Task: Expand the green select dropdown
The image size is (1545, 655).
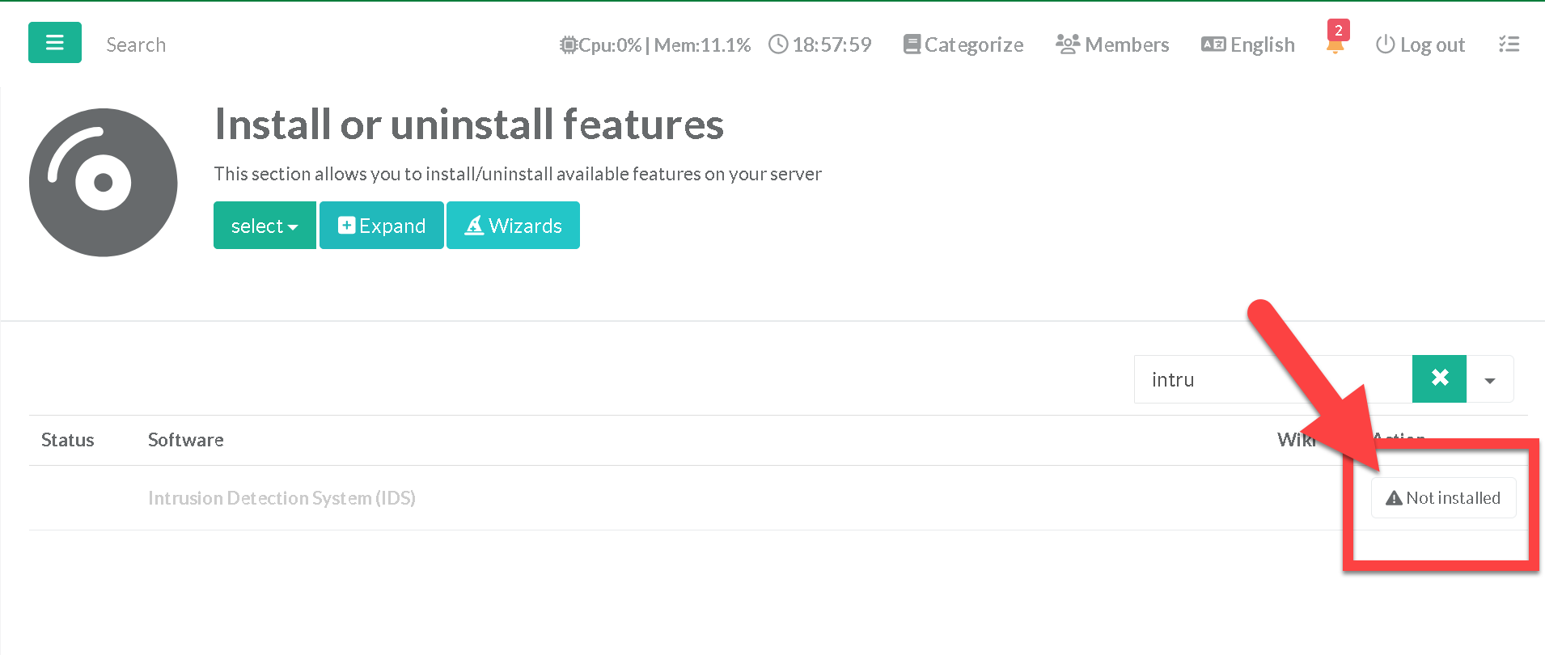Action: [265, 226]
